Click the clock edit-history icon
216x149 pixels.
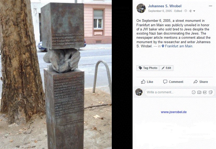[186, 11]
